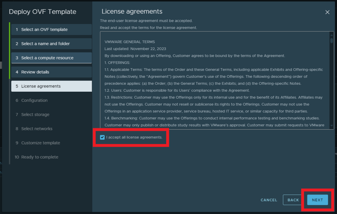Select step 10 Ready to complete

[x=39, y=157]
